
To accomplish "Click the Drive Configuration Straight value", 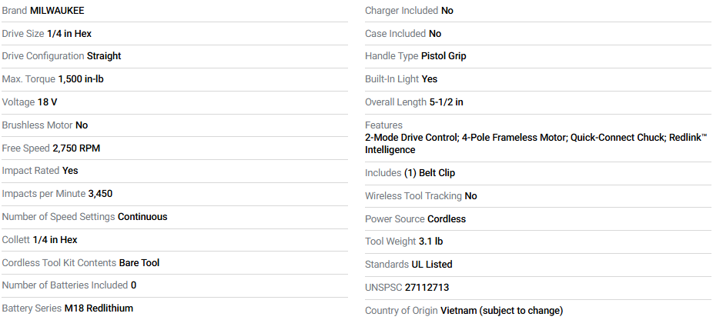I will (104, 56).
